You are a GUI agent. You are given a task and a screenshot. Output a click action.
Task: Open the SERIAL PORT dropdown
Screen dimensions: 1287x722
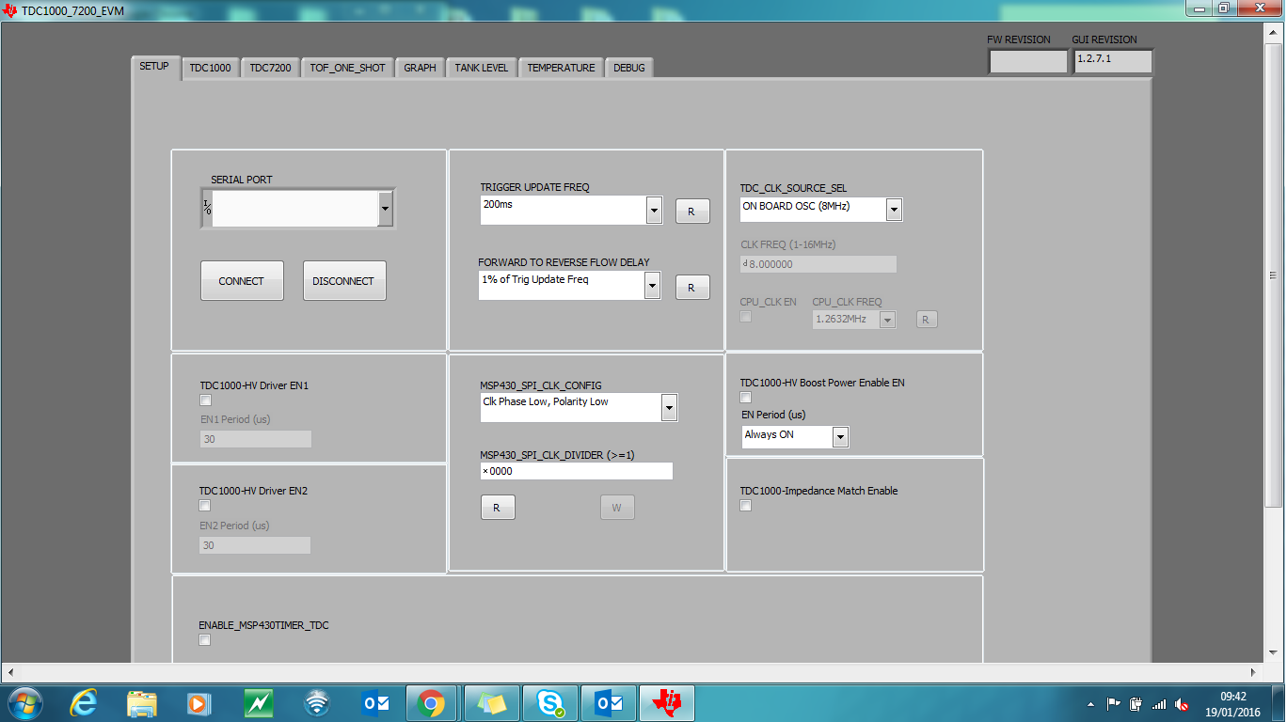[x=385, y=209]
